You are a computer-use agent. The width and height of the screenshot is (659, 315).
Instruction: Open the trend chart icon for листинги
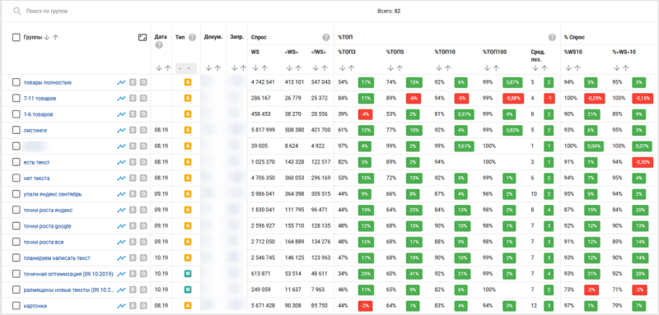tap(121, 131)
